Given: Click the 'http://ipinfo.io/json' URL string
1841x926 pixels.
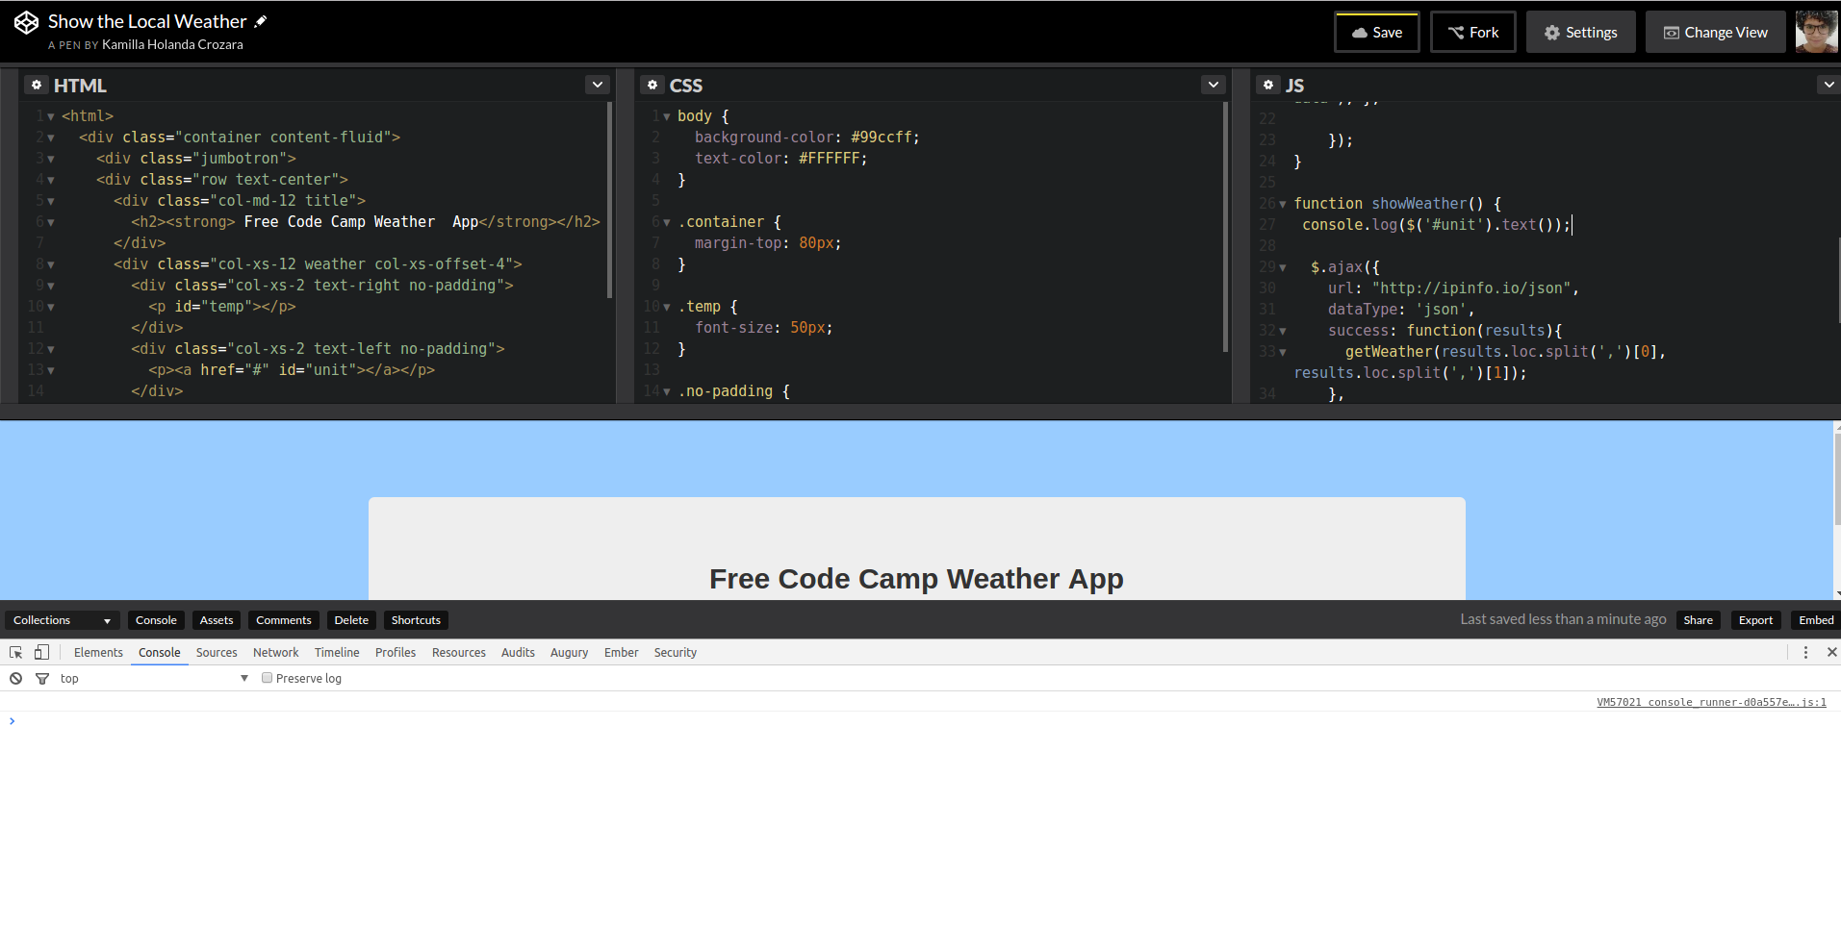Looking at the screenshot, I should pyautogui.click(x=1471, y=288).
